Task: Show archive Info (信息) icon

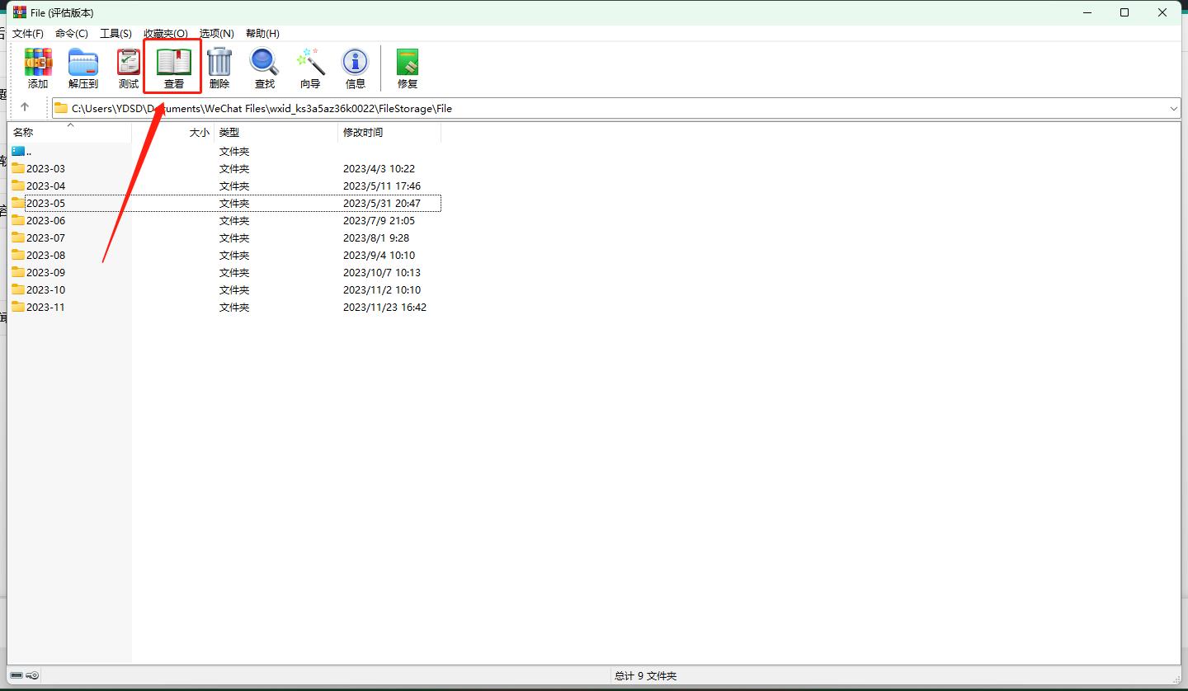Action: 355,63
